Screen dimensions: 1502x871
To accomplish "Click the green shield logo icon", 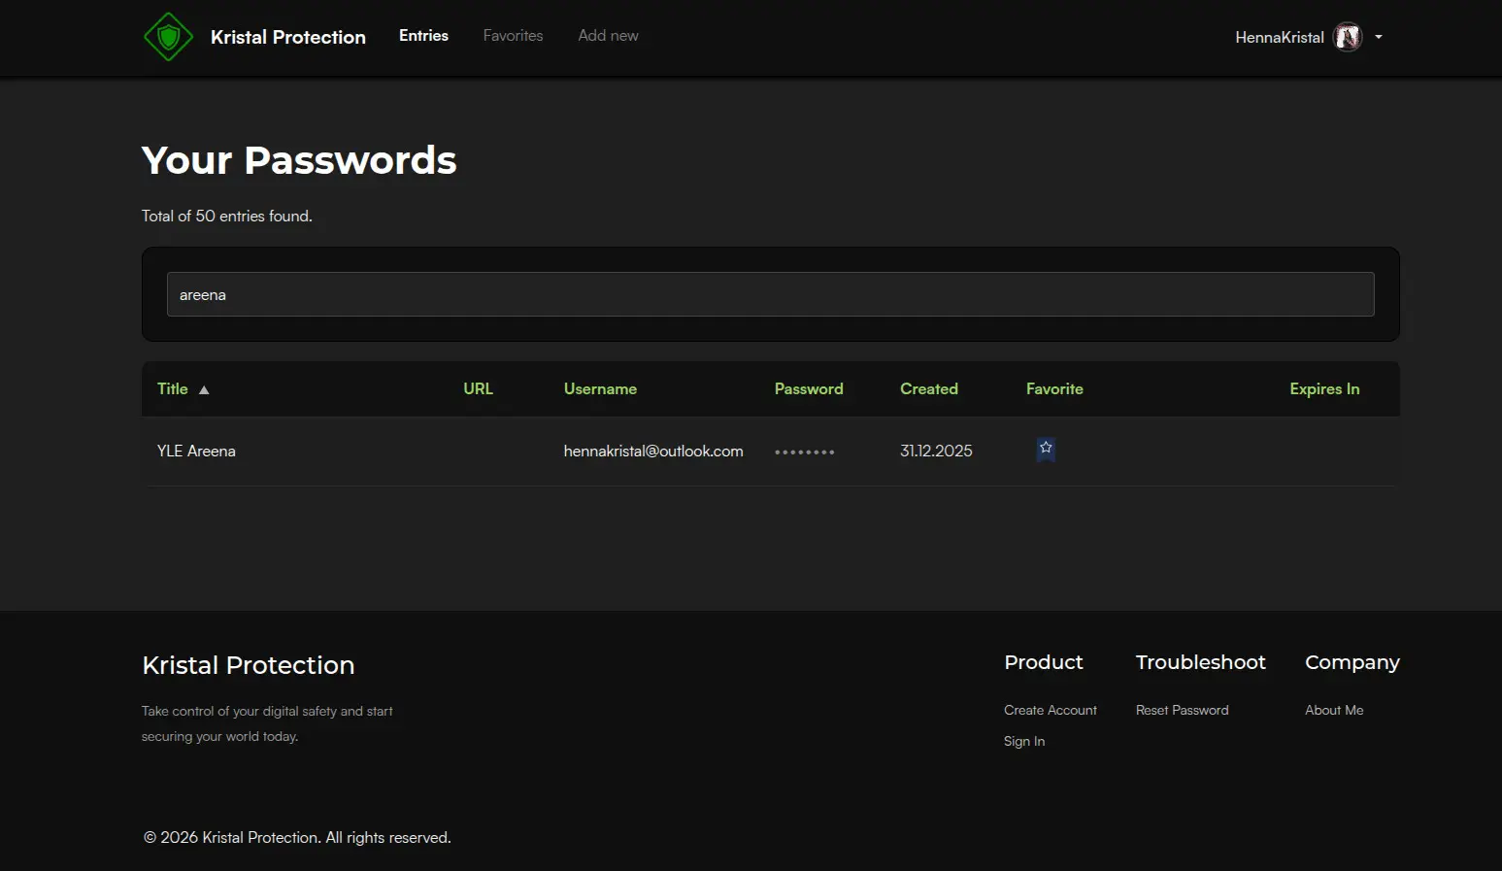I will pos(169,37).
